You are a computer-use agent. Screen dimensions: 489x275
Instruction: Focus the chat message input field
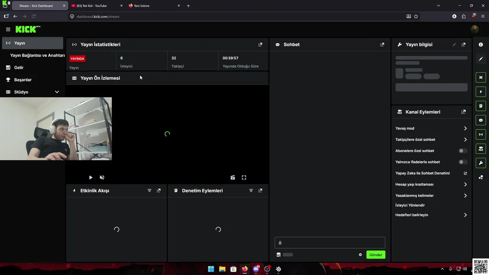click(330, 243)
